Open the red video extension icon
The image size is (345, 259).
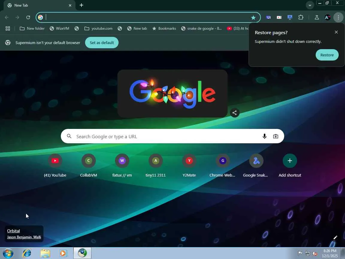[279, 17]
